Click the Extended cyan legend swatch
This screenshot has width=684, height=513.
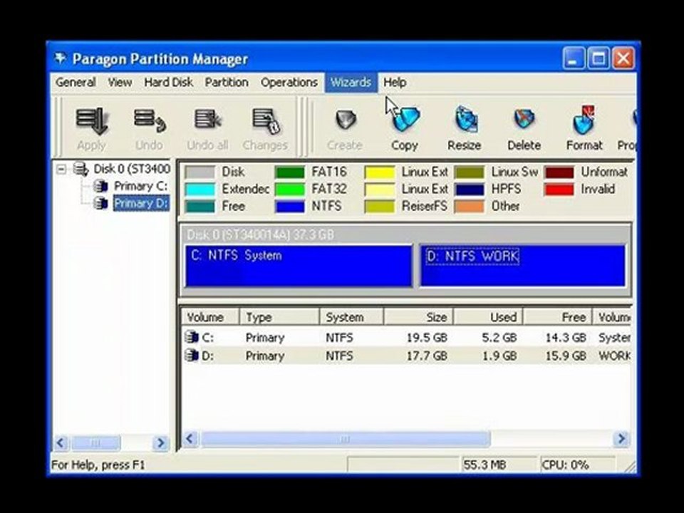point(199,190)
